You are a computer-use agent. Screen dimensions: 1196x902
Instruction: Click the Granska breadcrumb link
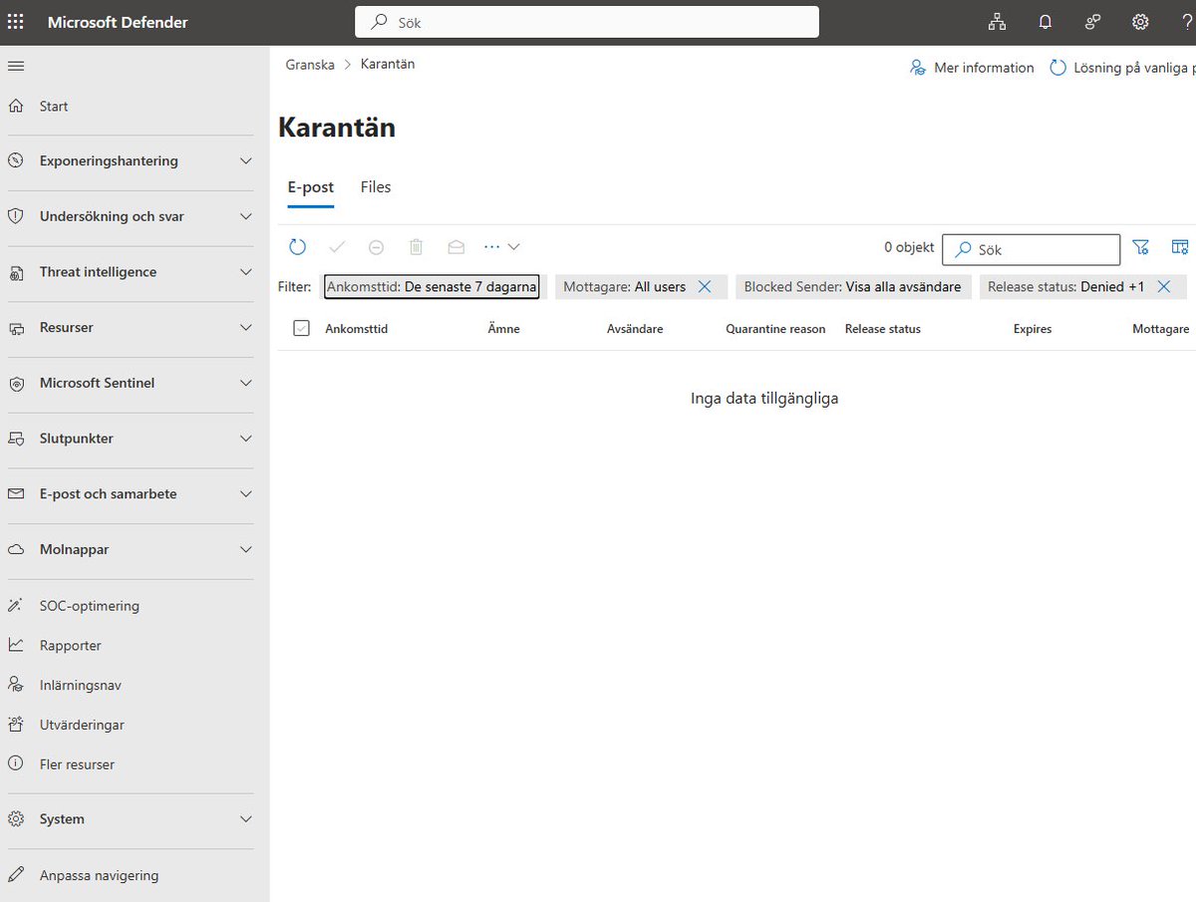click(x=310, y=64)
